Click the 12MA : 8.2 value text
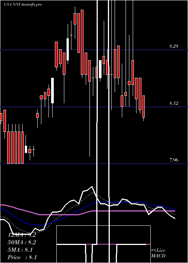 tap(22, 235)
